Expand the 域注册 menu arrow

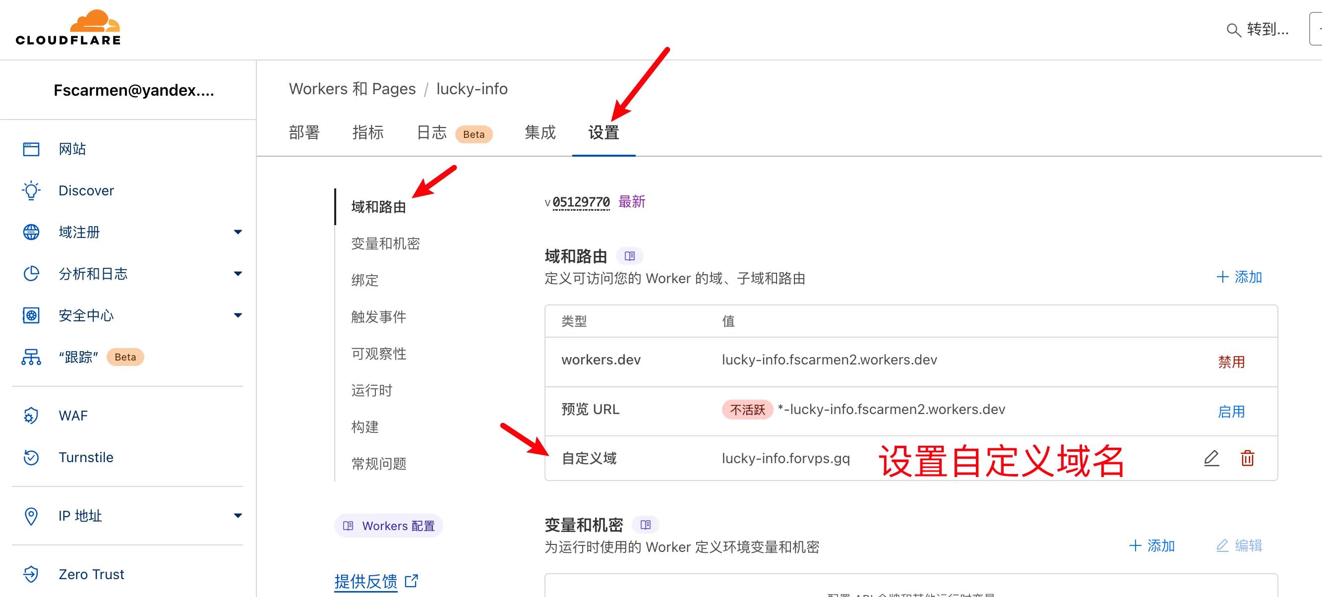coord(238,232)
